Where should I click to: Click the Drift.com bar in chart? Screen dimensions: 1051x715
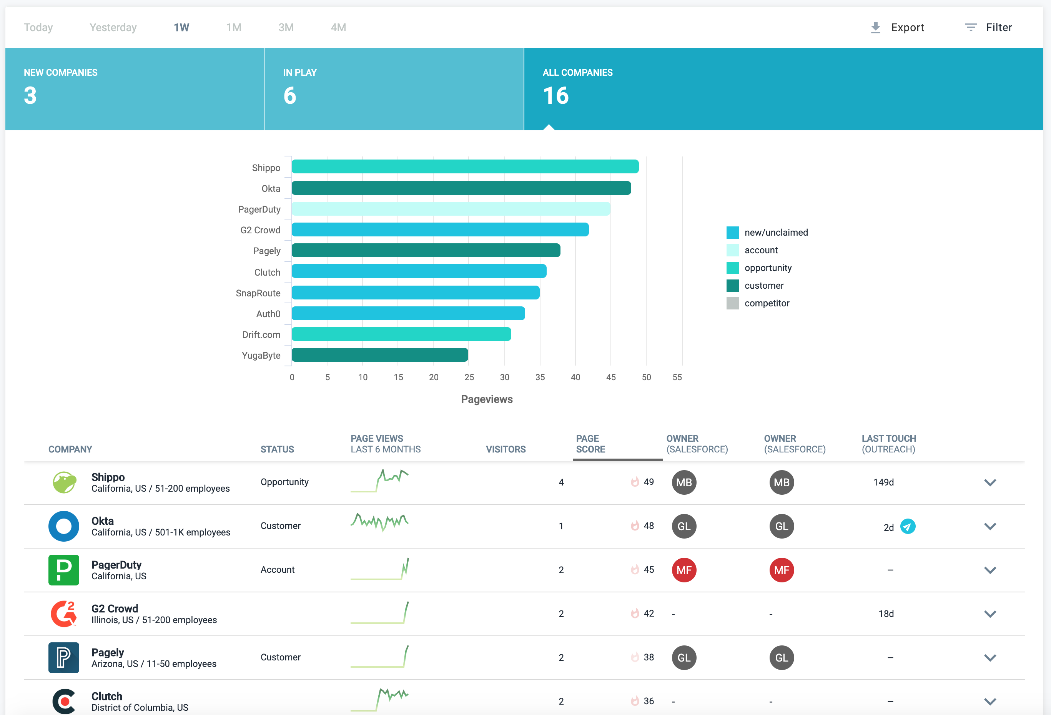[x=402, y=334]
